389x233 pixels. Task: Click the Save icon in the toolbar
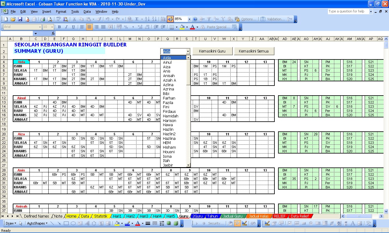pos(20,19)
